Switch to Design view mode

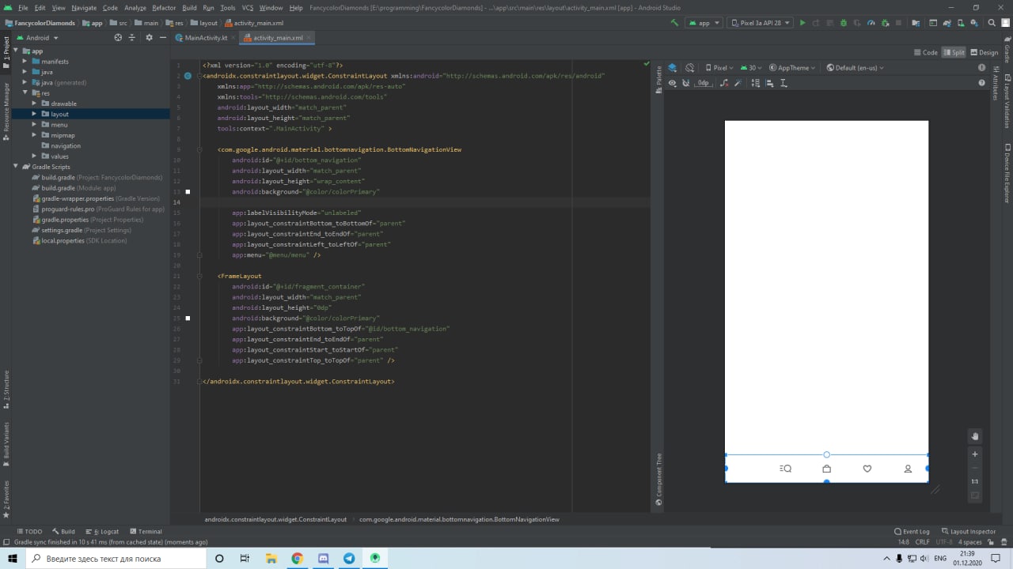pos(985,52)
